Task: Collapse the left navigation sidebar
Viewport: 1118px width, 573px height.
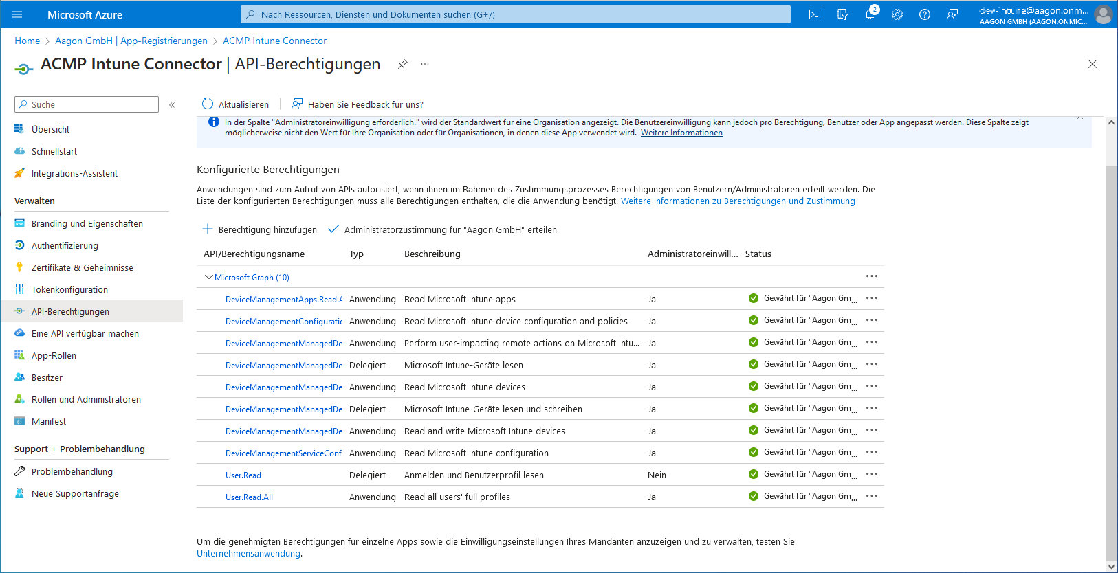Action: point(172,105)
